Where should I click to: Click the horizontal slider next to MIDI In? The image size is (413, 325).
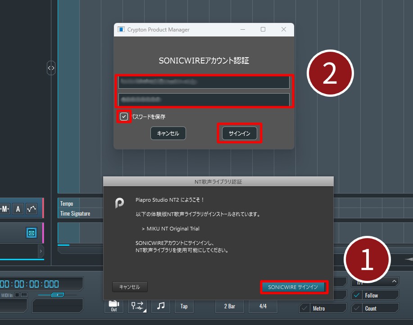point(57,295)
